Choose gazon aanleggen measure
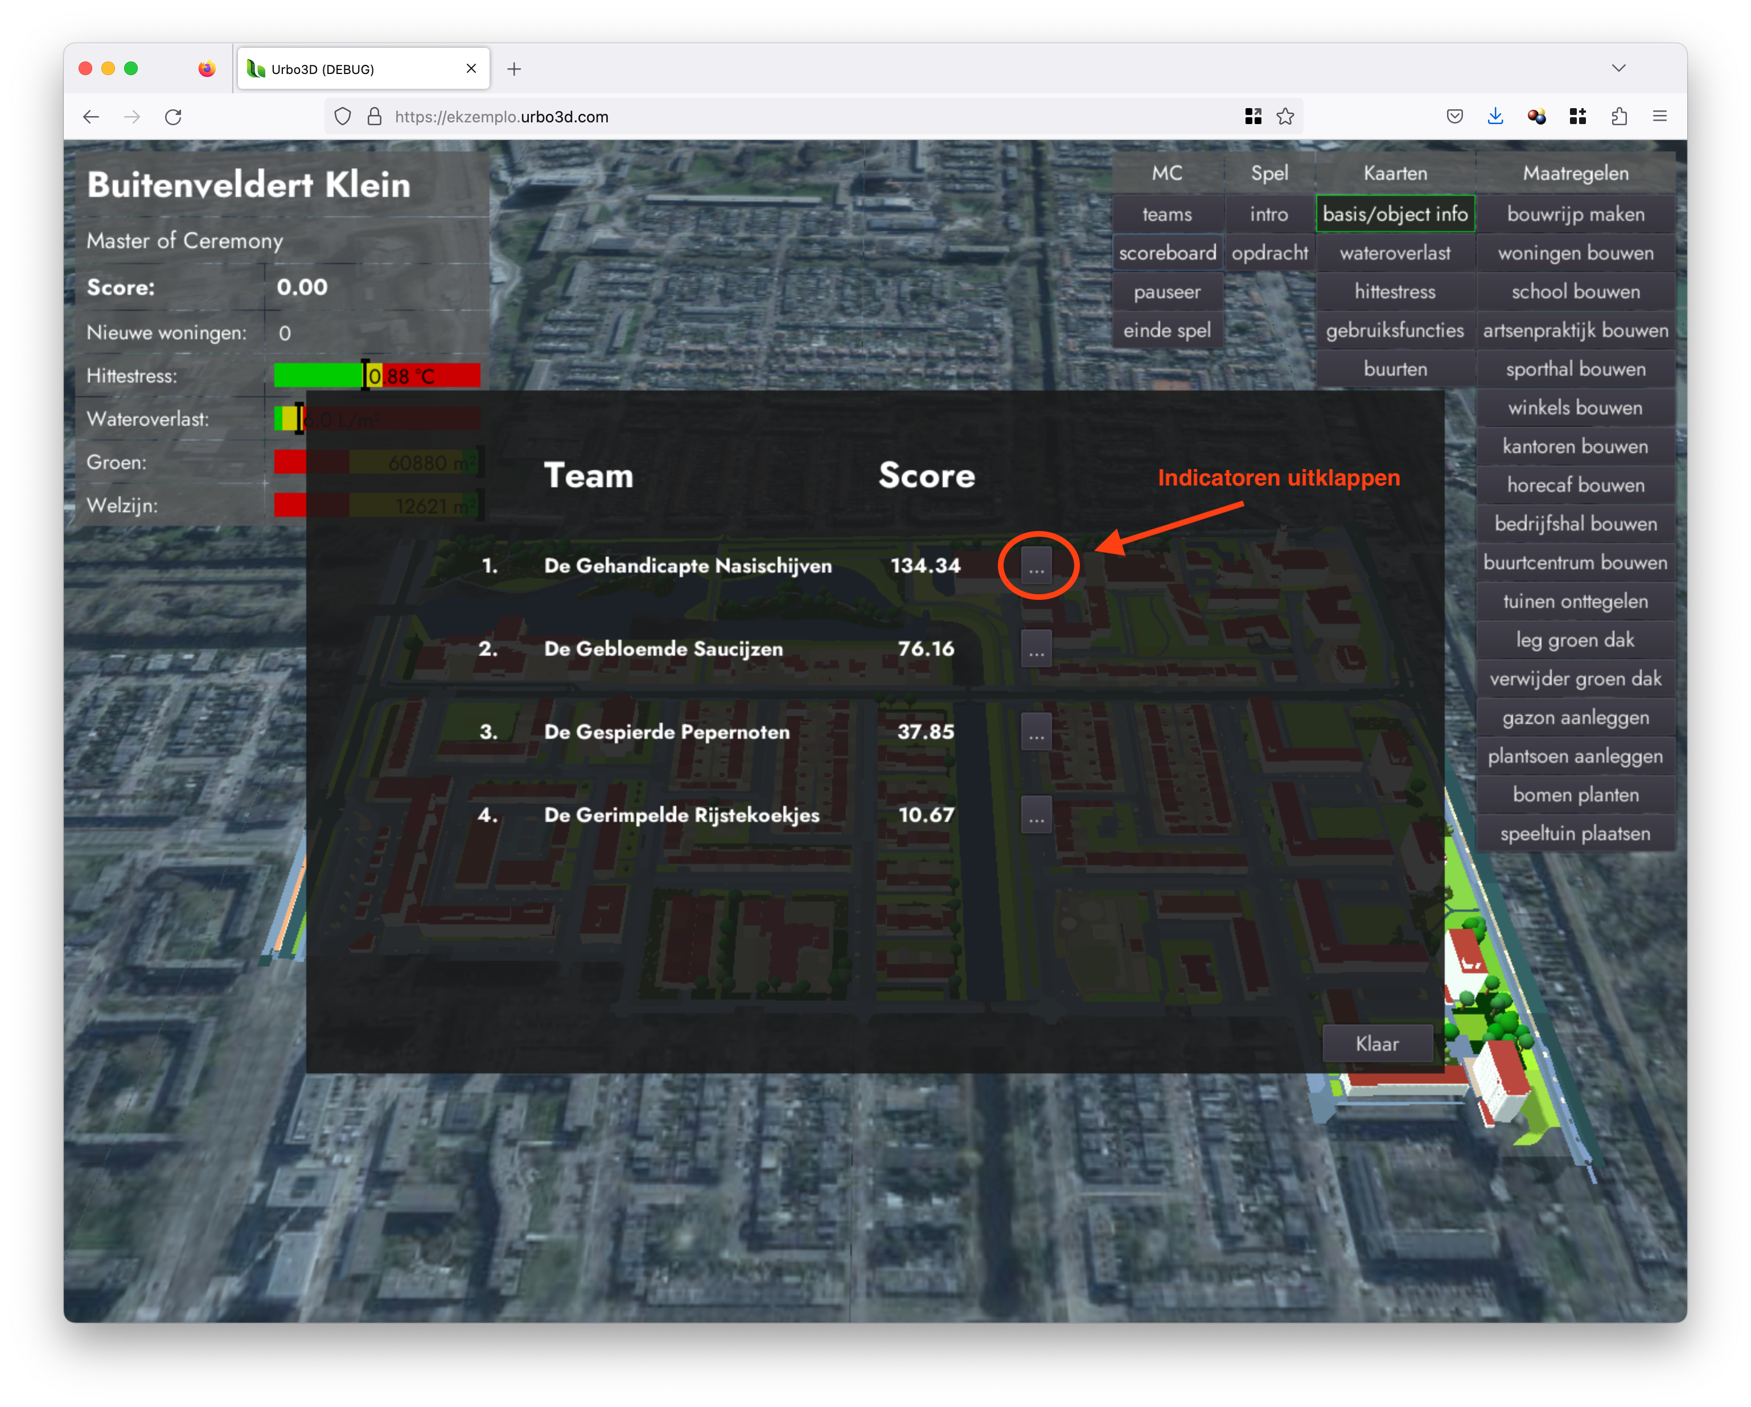Viewport: 1751px width, 1407px height. [1576, 718]
